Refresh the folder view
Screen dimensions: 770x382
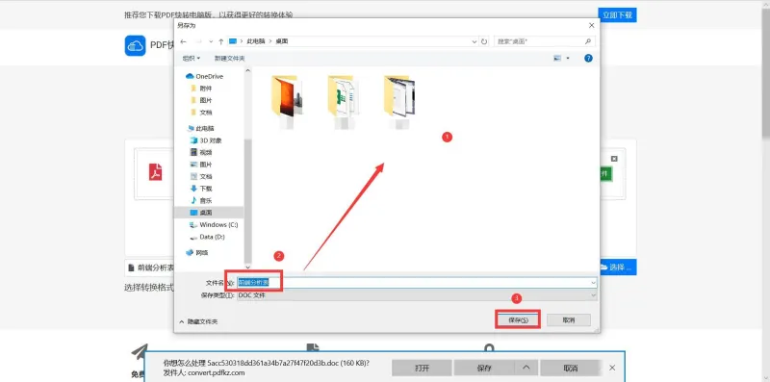click(x=484, y=41)
